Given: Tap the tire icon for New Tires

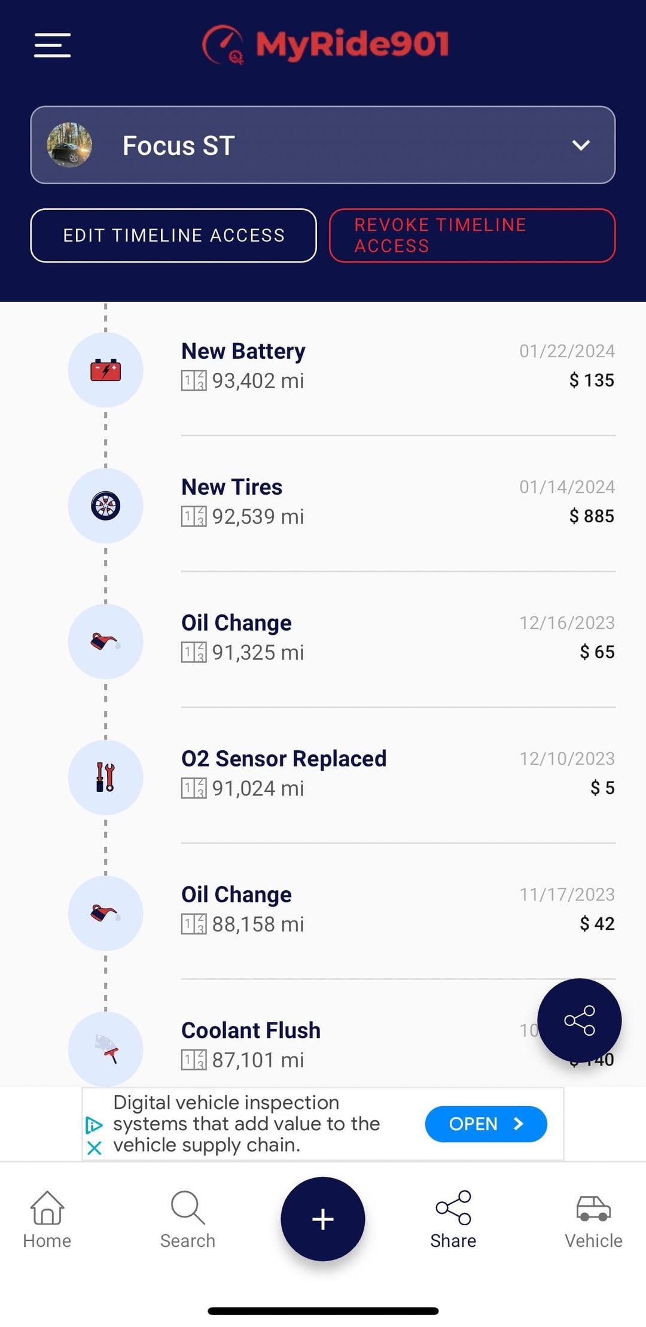Looking at the screenshot, I should 106,506.
